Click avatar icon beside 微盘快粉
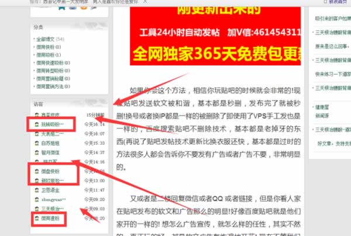 click(37, 171)
